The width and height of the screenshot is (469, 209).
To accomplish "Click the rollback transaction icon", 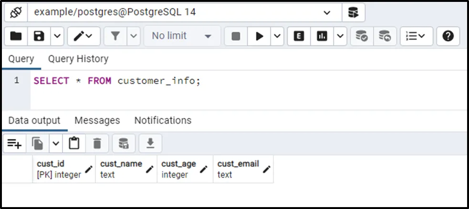I will [385, 36].
